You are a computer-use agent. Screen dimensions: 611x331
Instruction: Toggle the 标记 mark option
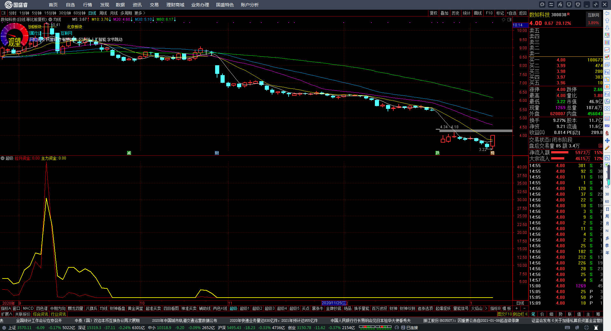click(x=500, y=13)
